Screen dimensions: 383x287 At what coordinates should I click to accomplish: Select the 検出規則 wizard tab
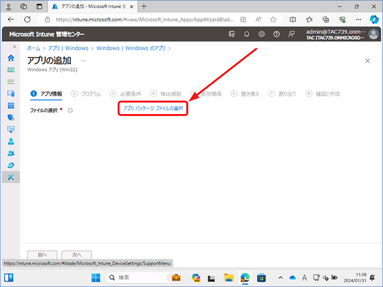pyautogui.click(x=165, y=94)
